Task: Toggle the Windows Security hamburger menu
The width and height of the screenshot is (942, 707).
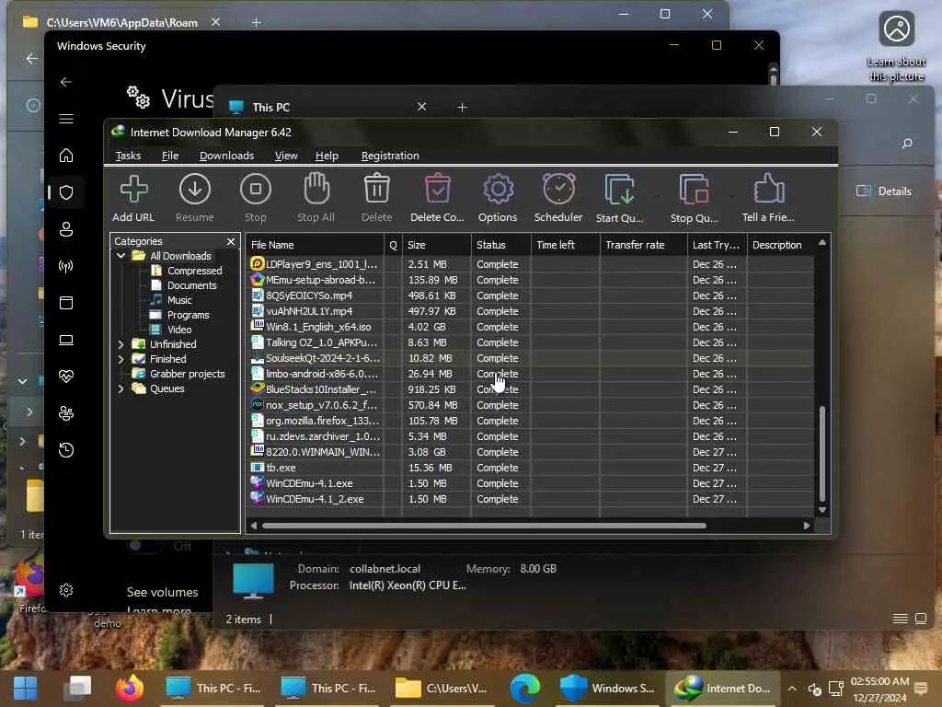Action: click(x=66, y=119)
